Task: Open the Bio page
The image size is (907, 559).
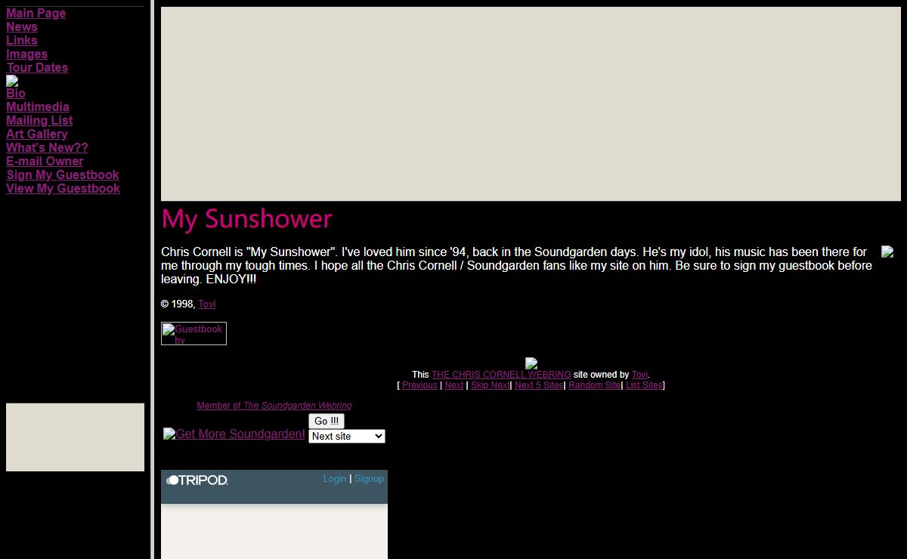Action: point(16,94)
